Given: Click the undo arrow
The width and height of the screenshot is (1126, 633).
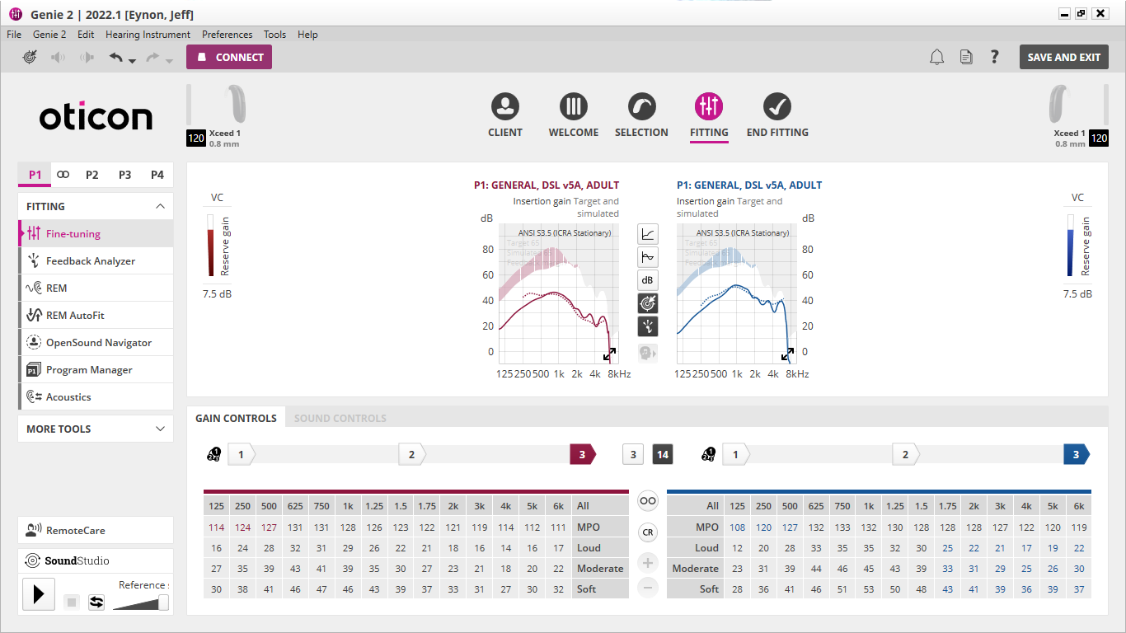Looking at the screenshot, I should coord(116,57).
